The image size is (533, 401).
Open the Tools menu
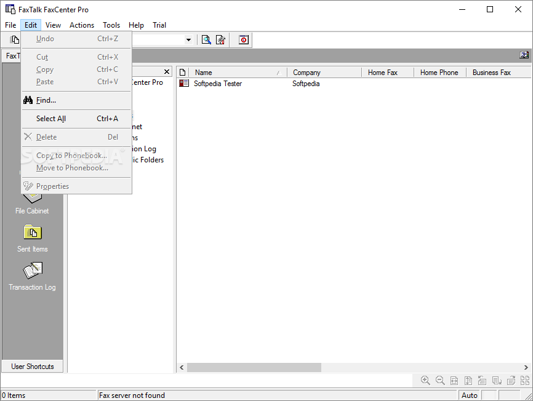click(x=111, y=25)
